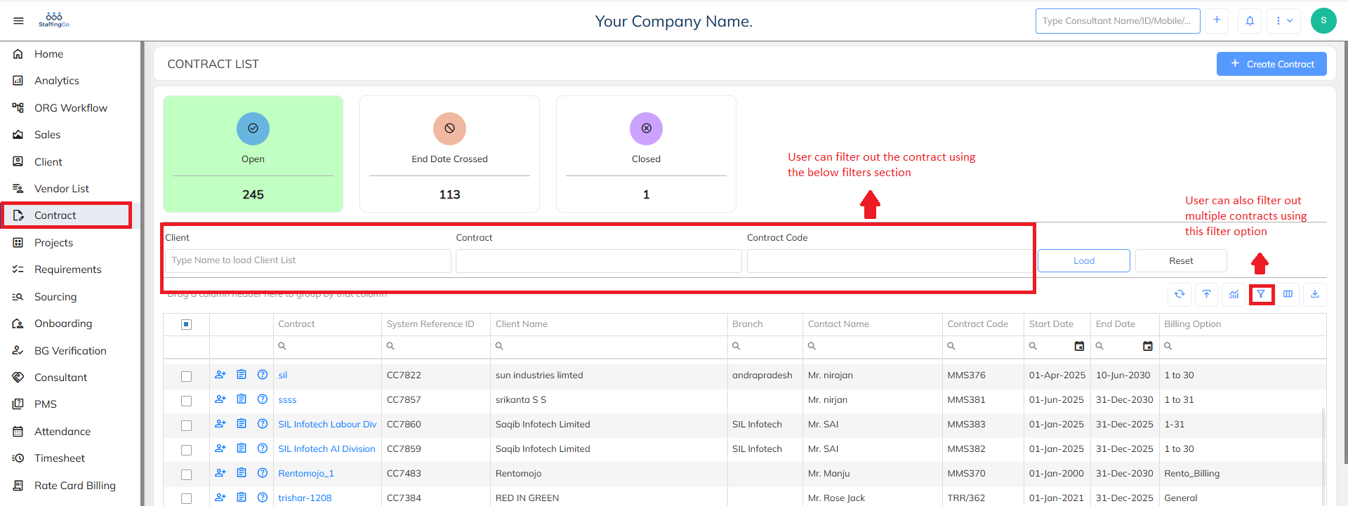Open the Contract Code filter field
This screenshot has height=506, width=1348.
point(889,260)
